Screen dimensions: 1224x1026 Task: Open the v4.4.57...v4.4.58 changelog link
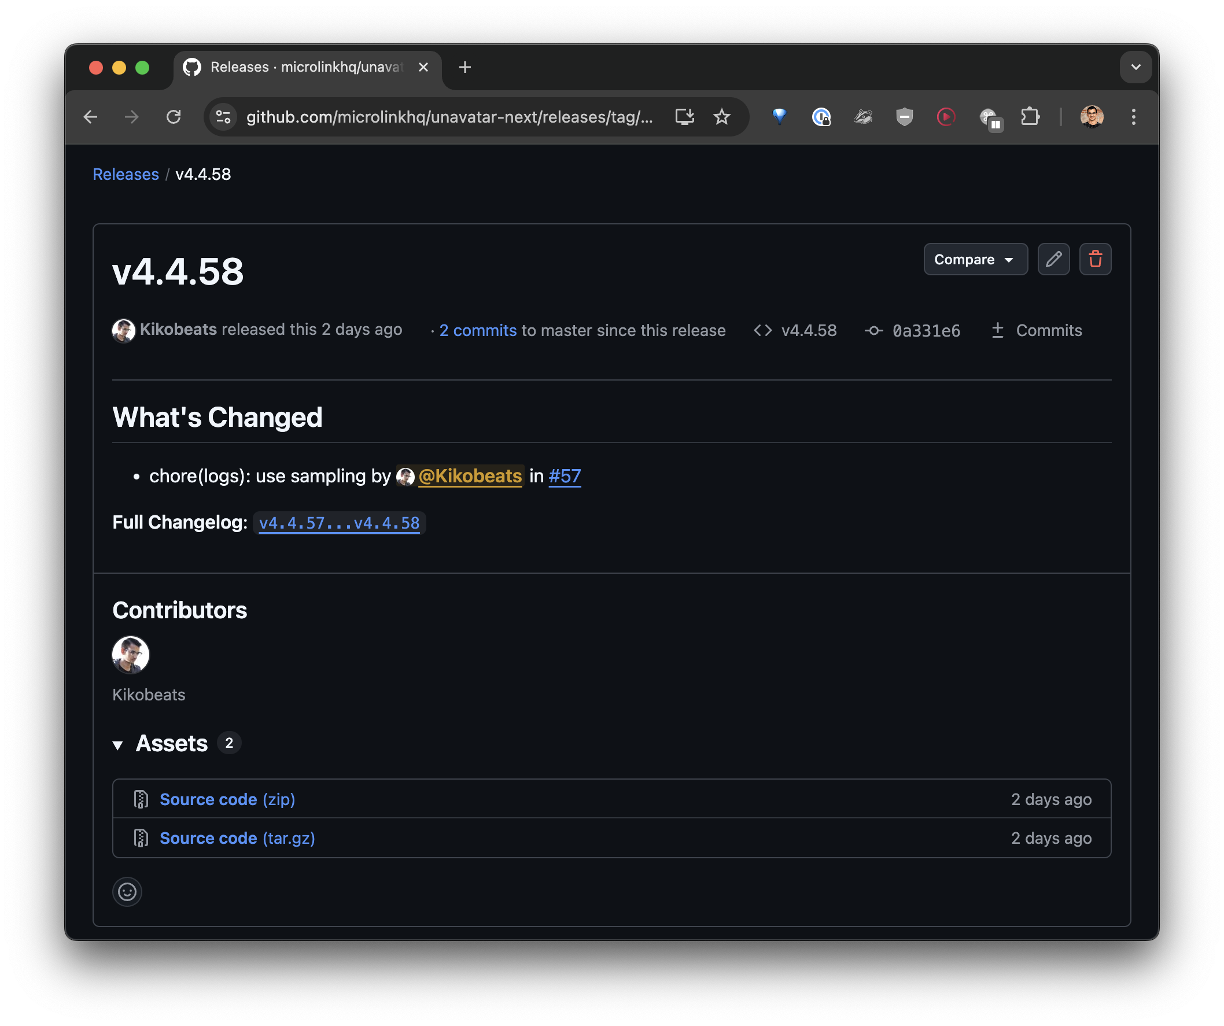[339, 523]
